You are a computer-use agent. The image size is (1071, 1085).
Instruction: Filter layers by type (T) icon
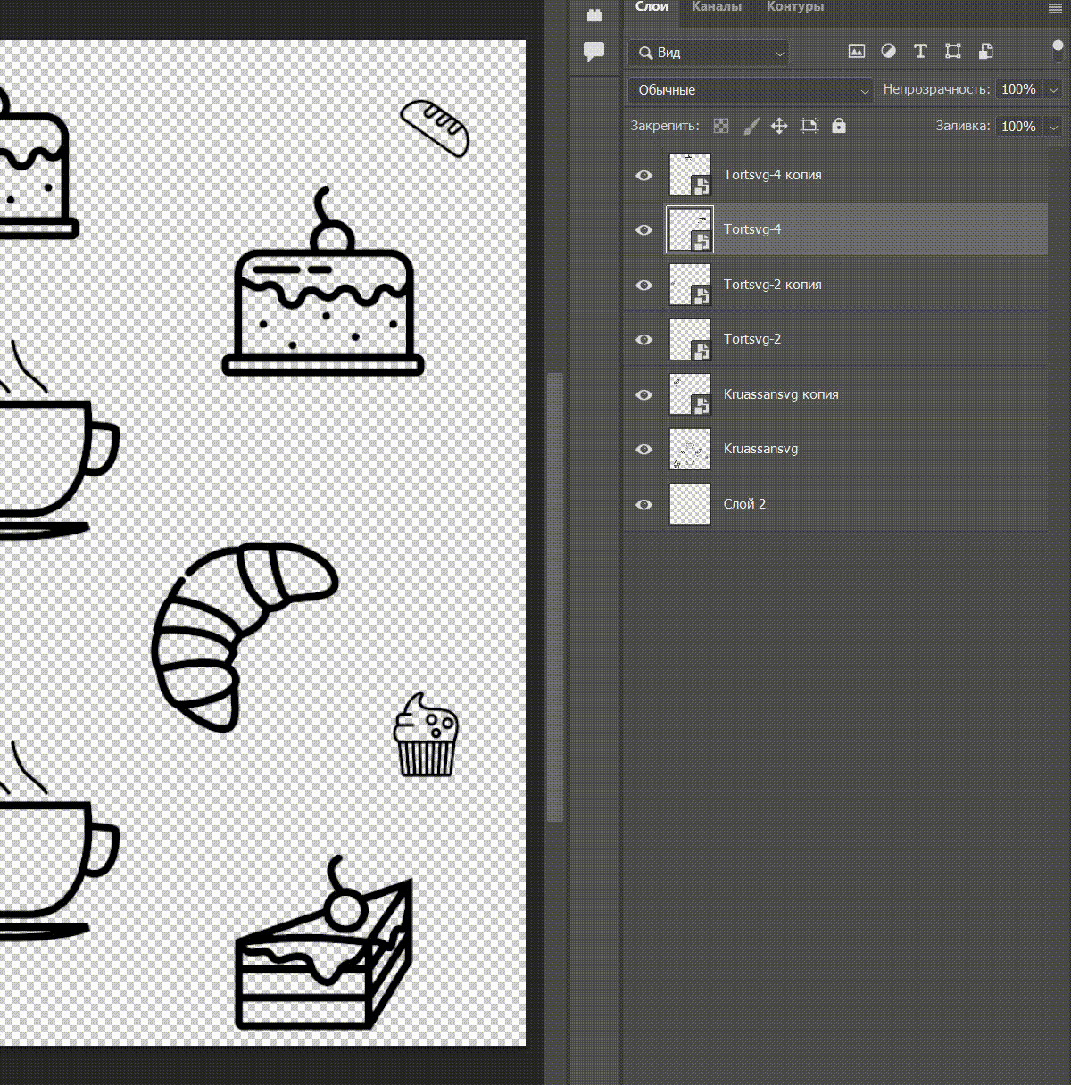(920, 52)
